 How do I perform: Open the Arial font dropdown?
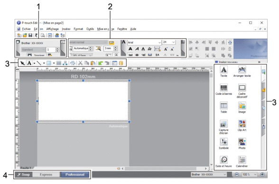159,42
